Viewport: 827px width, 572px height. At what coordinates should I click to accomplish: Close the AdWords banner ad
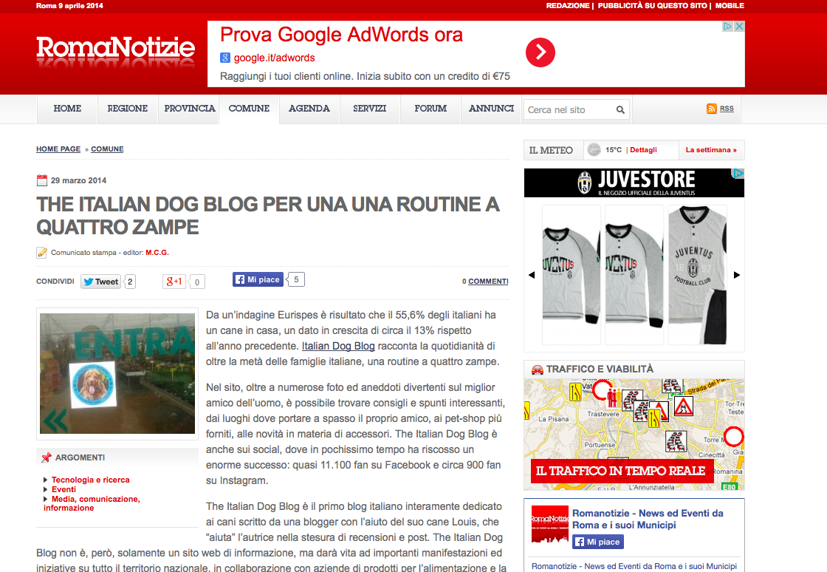[739, 27]
